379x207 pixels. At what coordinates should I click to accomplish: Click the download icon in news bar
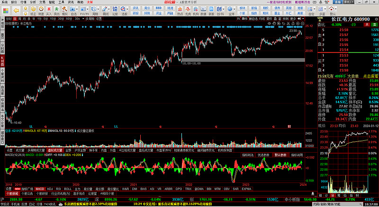click(313, 193)
